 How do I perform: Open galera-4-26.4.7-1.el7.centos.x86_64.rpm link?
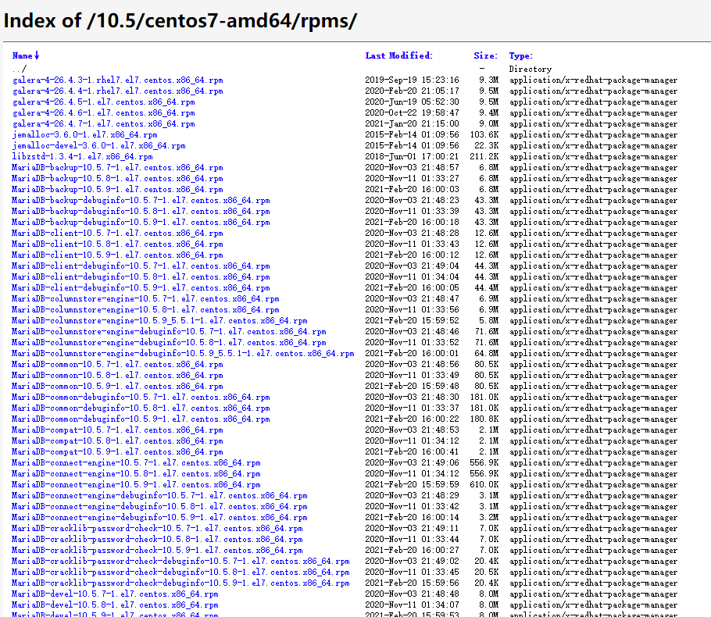(x=104, y=123)
